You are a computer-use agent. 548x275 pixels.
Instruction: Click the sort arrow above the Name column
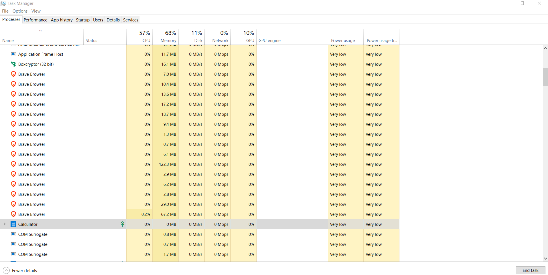(x=40, y=31)
